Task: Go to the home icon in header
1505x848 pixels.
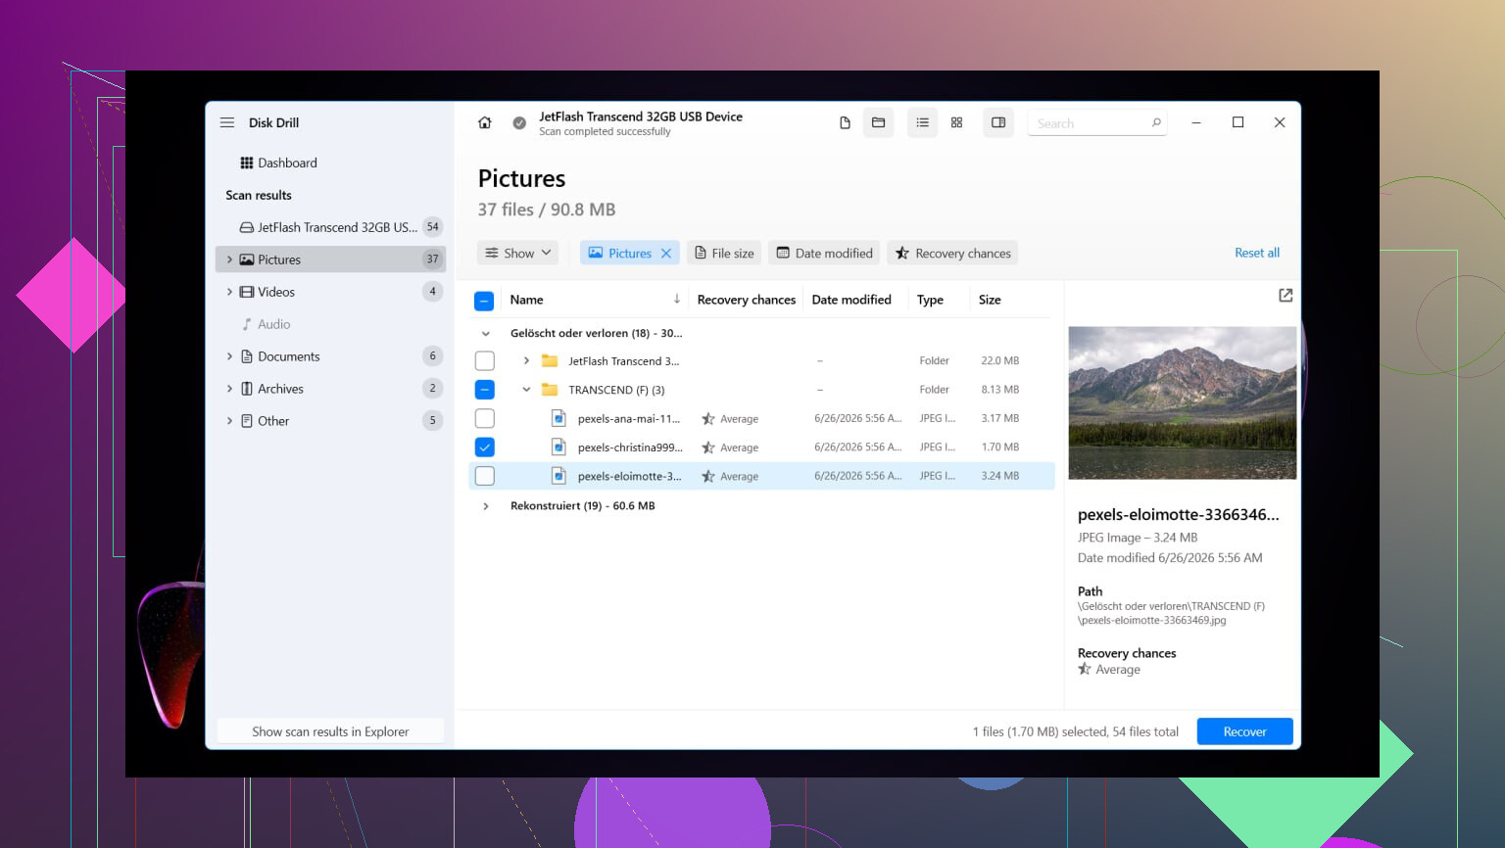Action: point(484,122)
